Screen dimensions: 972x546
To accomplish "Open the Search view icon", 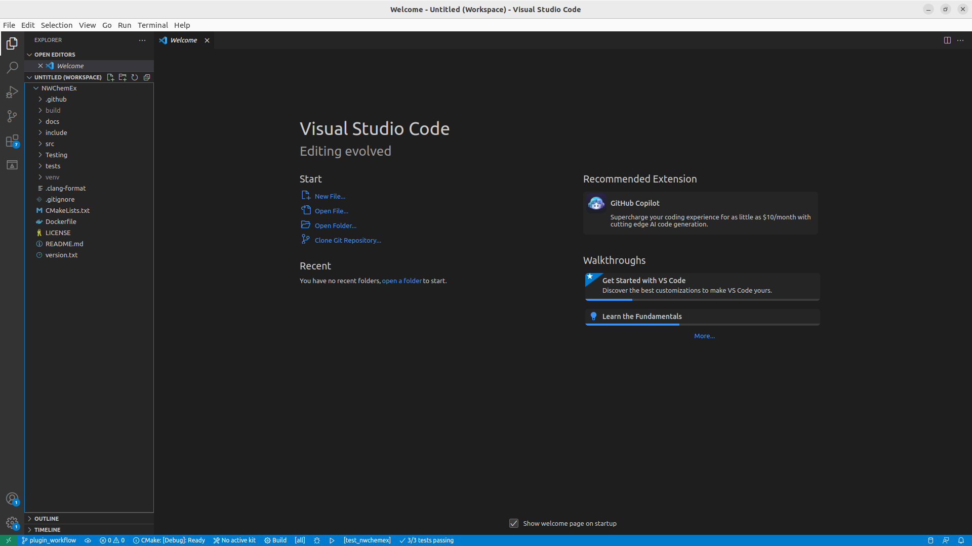I will click(12, 68).
